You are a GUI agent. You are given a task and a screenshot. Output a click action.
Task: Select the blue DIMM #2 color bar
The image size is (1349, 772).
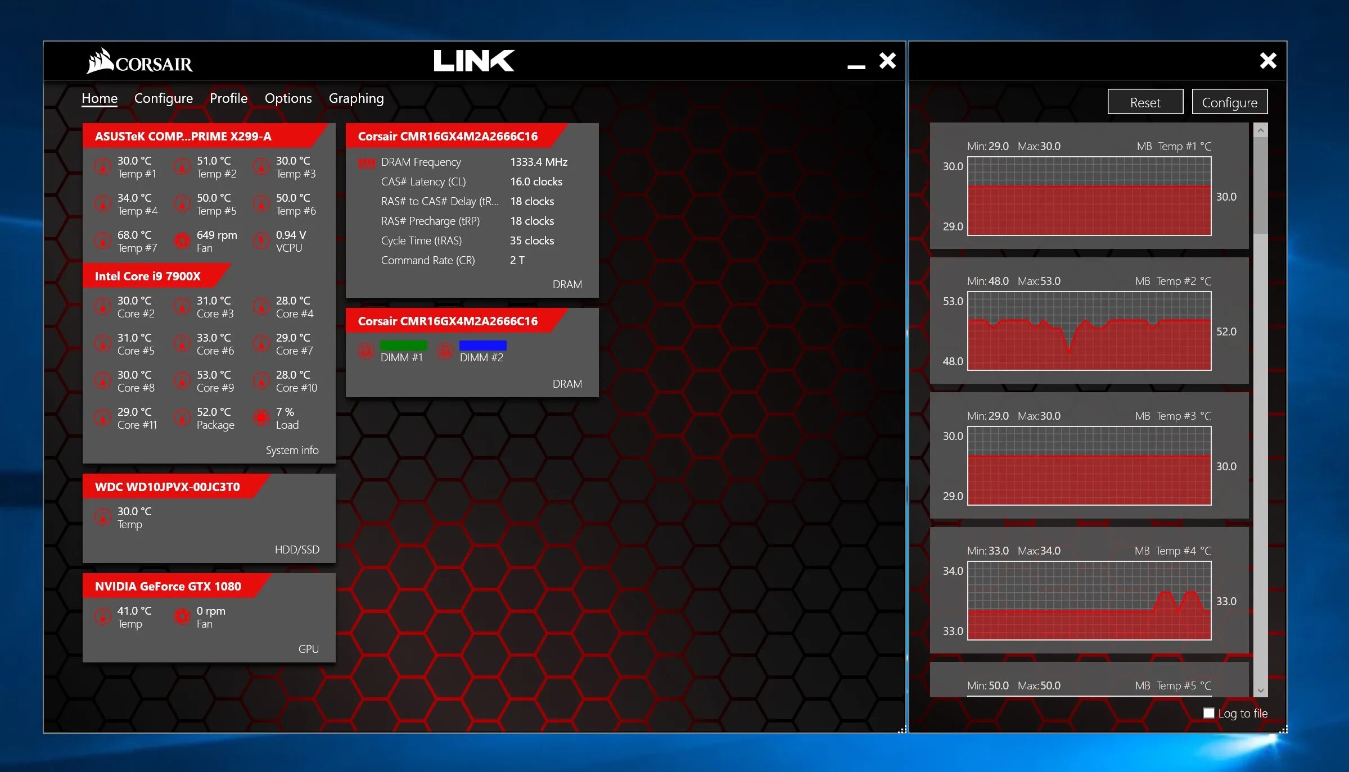pos(482,346)
